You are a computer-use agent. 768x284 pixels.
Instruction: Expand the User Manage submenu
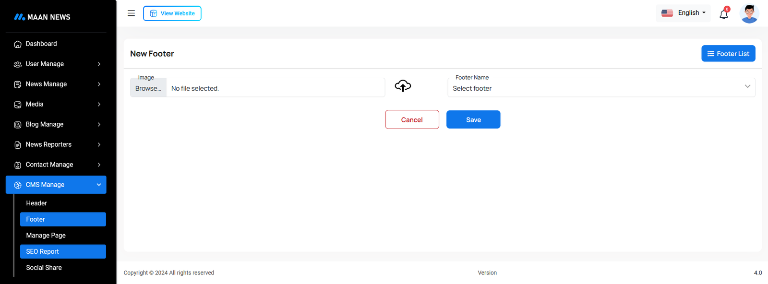click(99, 64)
